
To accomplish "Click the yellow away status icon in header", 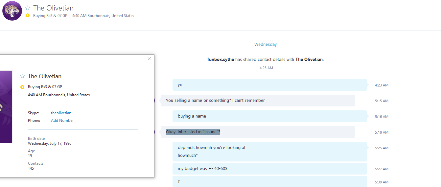I will click(28, 15).
